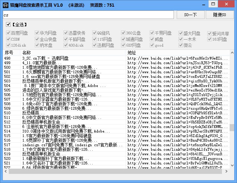Viewport: 237px width, 183px height.
Task: Toggle the 百度网盘 checkbox
Action: coord(8,33)
